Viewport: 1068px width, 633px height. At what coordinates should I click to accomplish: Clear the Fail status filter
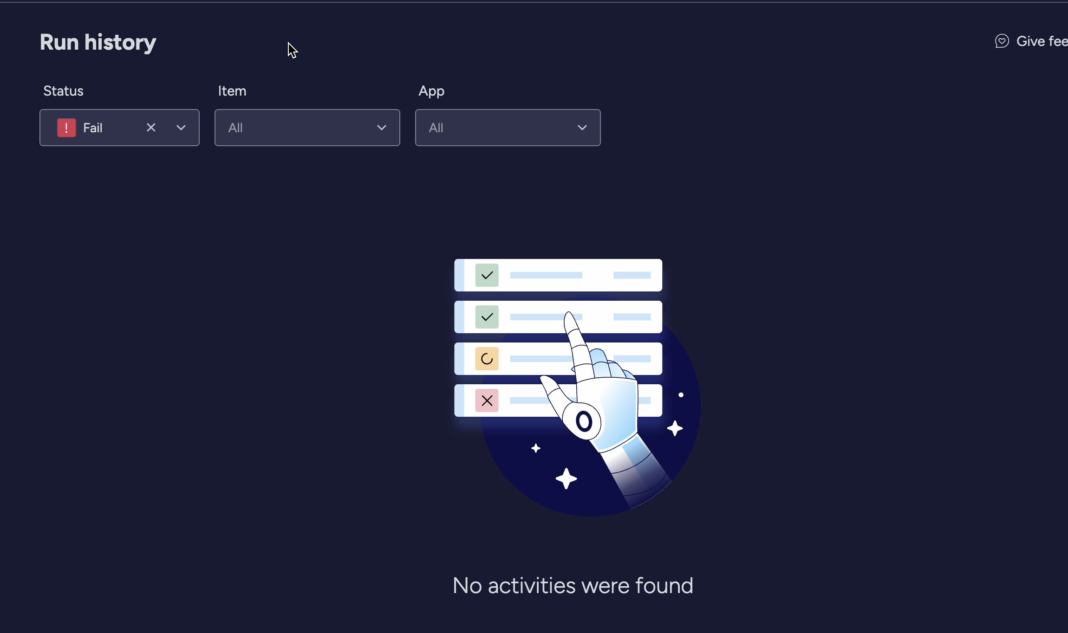(151, 128)
